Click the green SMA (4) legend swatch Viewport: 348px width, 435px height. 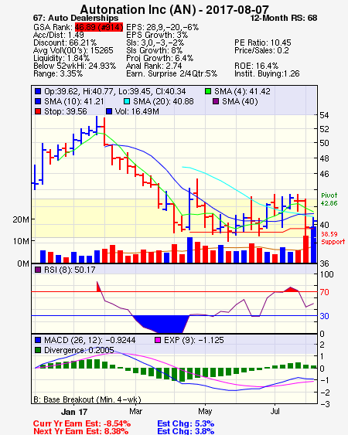(x=208, y=91)
